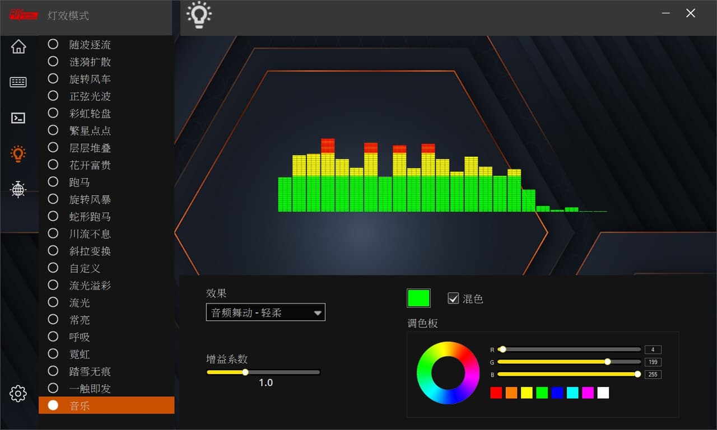Open the disco ball music-light icon
This screenshot has width=717, height=430.
click(18, 189)
